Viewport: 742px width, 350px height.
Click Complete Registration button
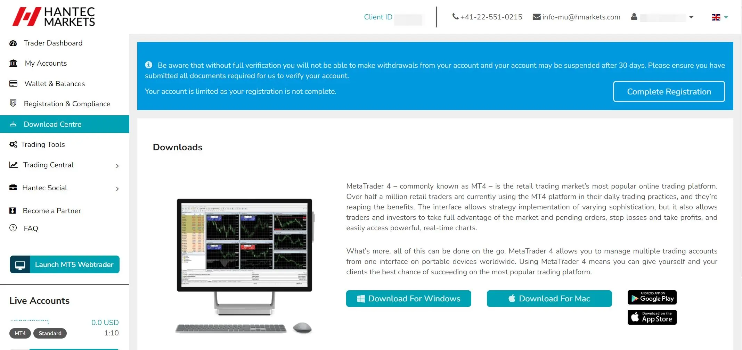tap(669, 92)
